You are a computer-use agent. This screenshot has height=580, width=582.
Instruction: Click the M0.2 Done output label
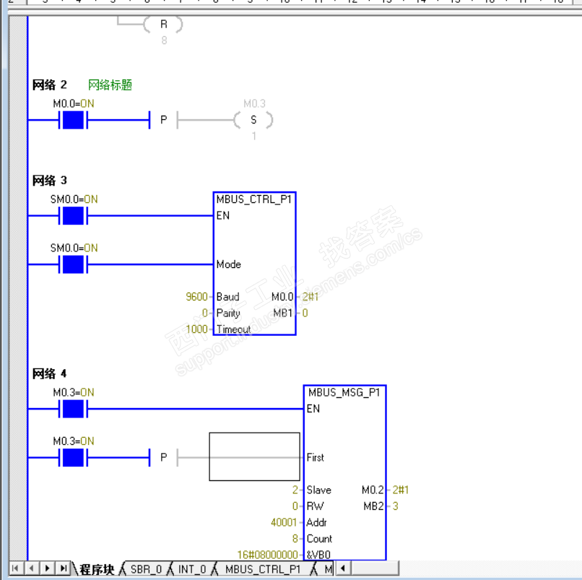(373, 490)
